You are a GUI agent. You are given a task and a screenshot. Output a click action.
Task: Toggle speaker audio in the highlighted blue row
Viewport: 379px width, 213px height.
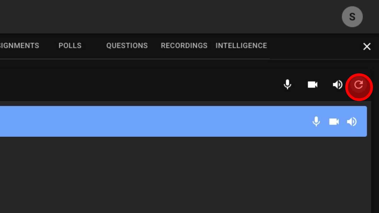(x=352, y=122)
